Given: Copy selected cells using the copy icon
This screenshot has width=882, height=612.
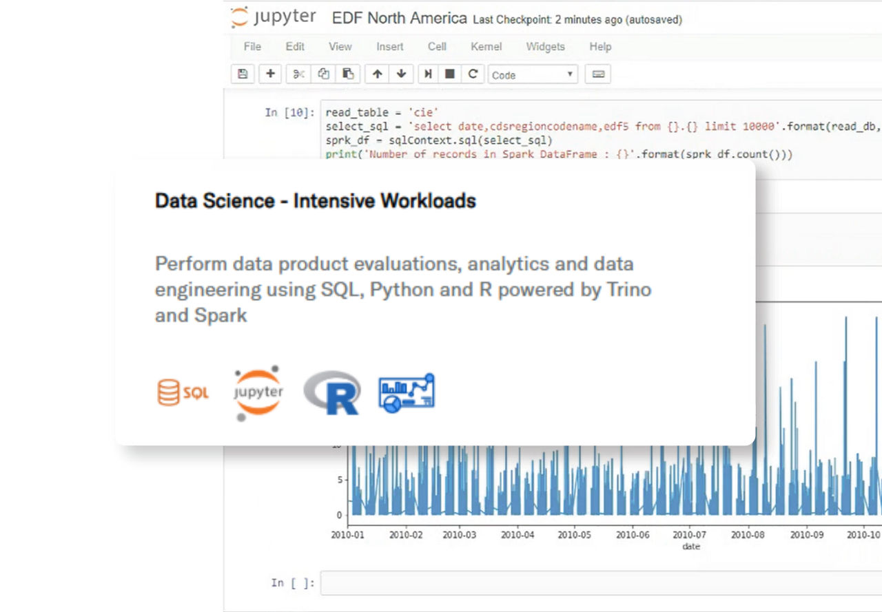Looking at the screenshot, I should tap(323, 74).
